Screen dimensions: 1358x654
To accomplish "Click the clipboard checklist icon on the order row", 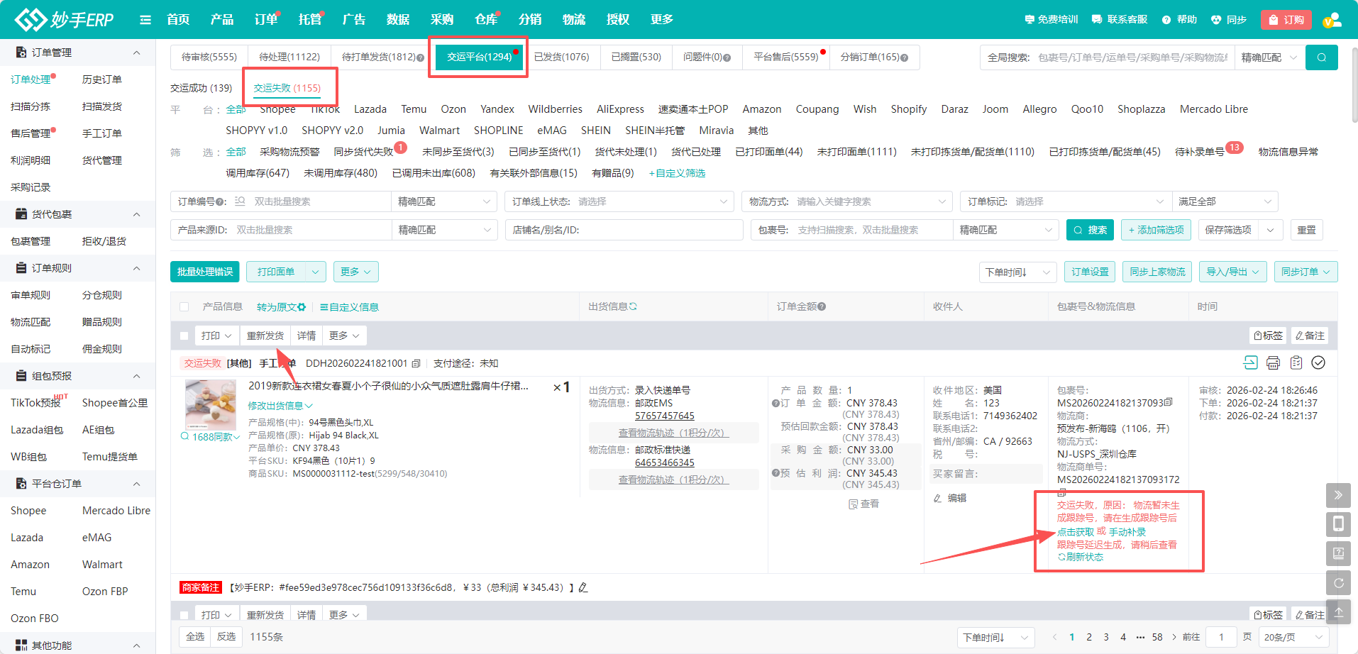I will point(1296,363).
